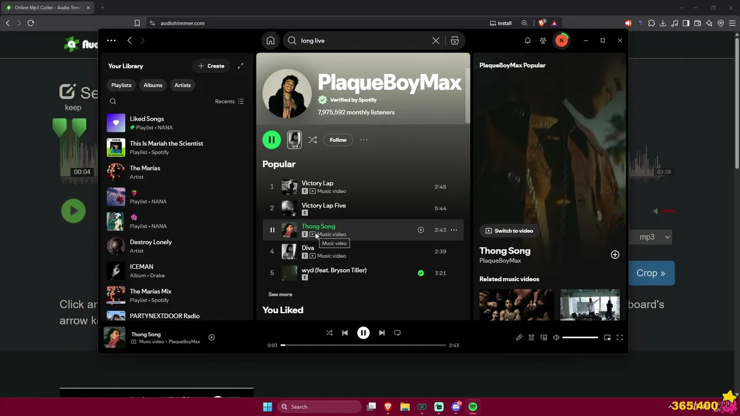Pause Thong Song in the Popular list
This screenshot has height=416, width=740.
point(272,230)
